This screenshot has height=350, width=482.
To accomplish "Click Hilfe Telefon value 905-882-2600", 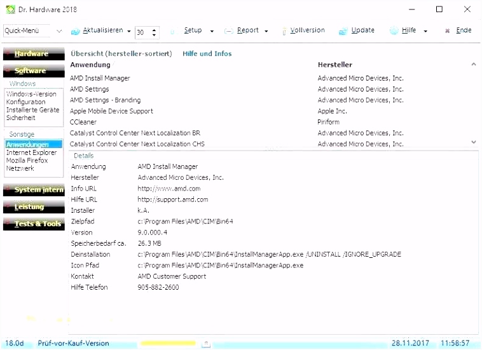I will (158, 288).
